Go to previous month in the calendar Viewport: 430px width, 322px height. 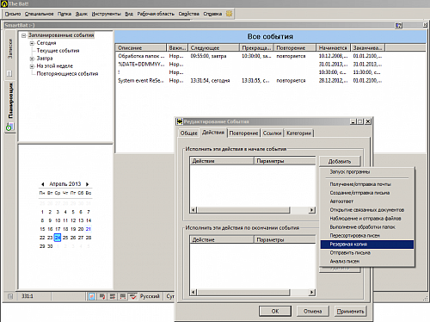[43, 184]
